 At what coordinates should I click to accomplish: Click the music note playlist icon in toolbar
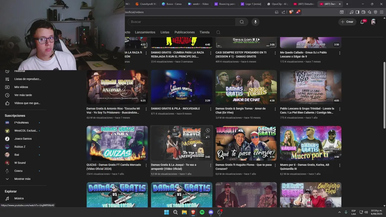351,12
